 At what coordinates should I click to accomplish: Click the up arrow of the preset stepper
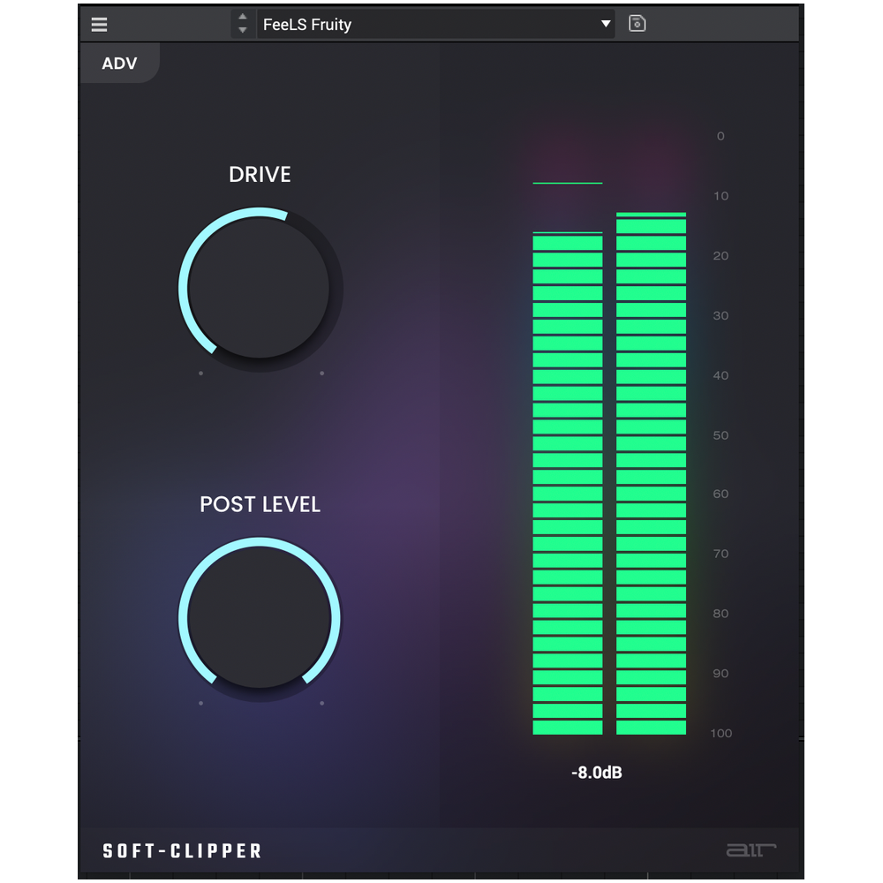[x=242, y=19]
